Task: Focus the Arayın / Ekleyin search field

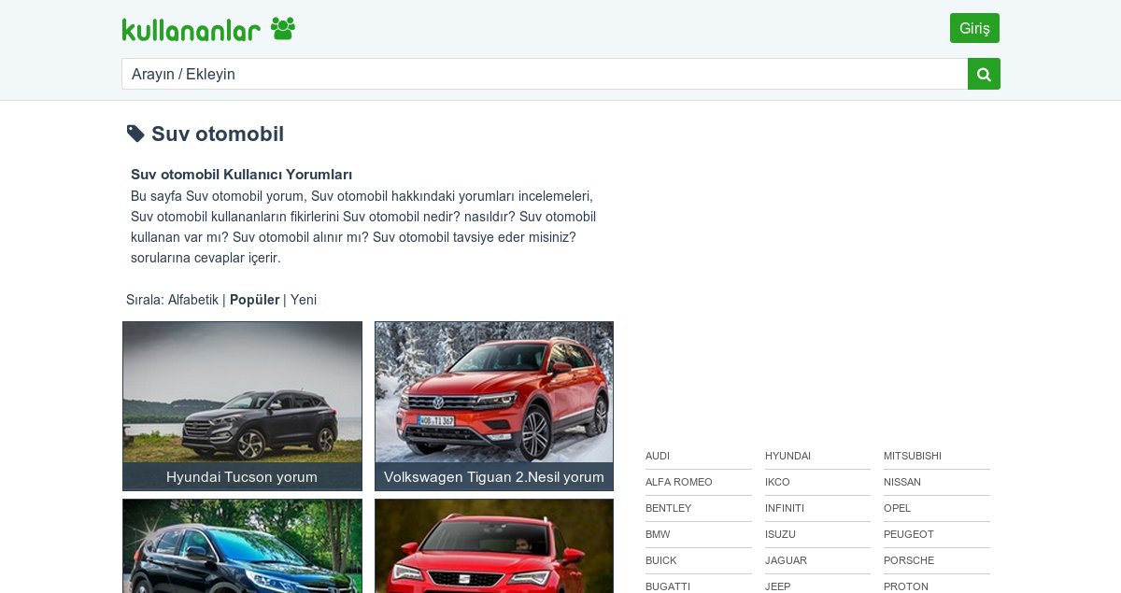Action: point(545,74)
